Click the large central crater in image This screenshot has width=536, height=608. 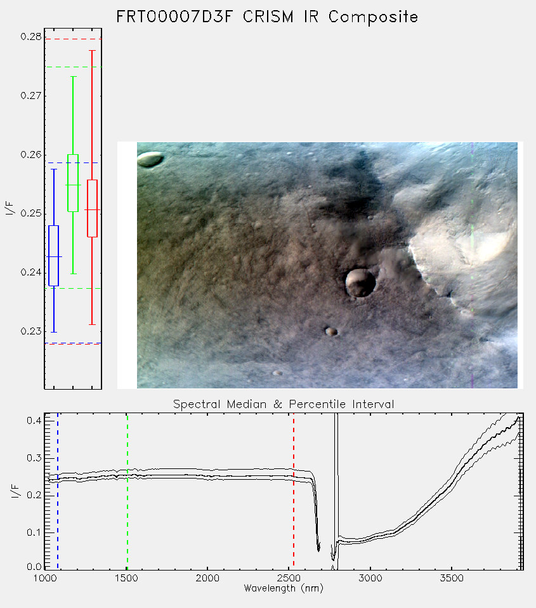click(360, 283)
